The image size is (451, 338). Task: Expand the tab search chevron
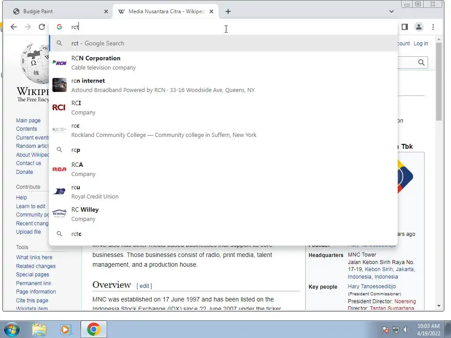tap(391, 11)
